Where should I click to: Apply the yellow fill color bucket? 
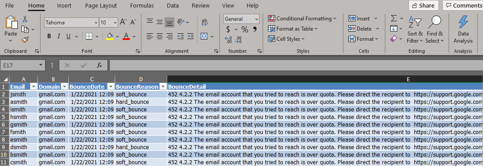[110, 36]
